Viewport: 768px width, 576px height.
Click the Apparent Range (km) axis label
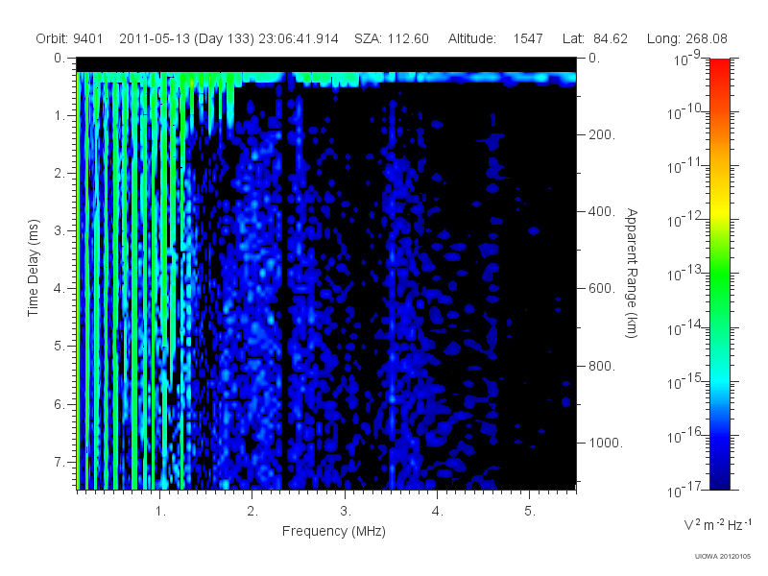click(632, 273)
